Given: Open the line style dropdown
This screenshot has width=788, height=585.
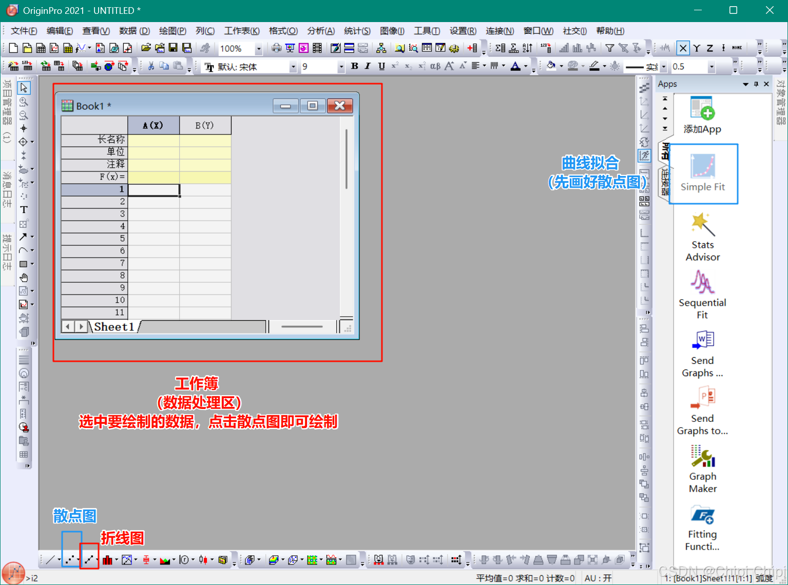Looking at the screenshot, I should coord(663,67).
